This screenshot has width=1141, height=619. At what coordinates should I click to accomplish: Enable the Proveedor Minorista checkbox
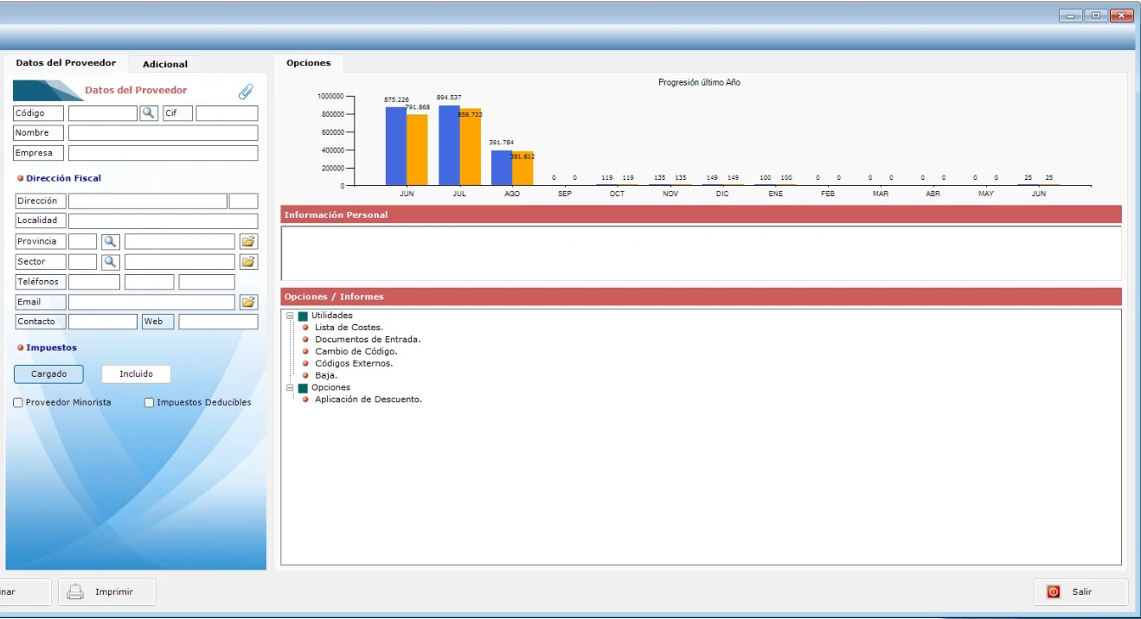[x=18, y=403]
